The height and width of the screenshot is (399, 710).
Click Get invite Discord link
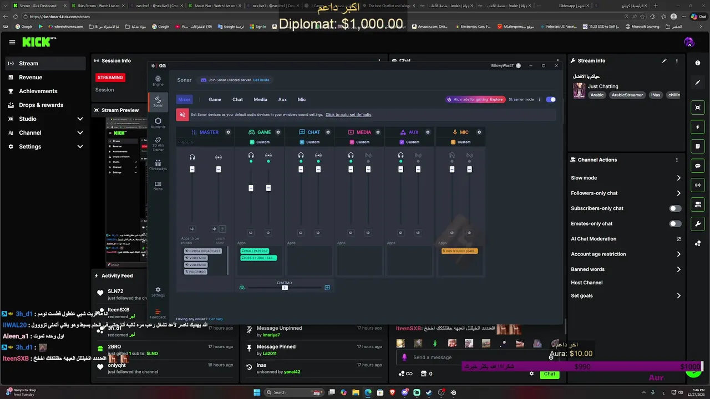click(261, 80)
